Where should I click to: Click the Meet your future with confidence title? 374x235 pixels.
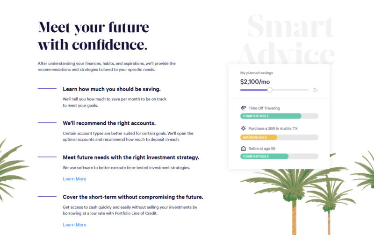93,36
